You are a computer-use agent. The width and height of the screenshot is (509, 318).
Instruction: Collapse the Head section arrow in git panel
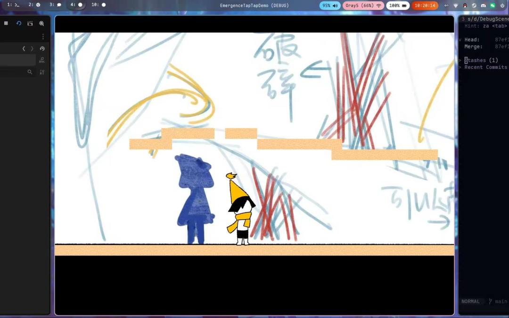[460, 40]
